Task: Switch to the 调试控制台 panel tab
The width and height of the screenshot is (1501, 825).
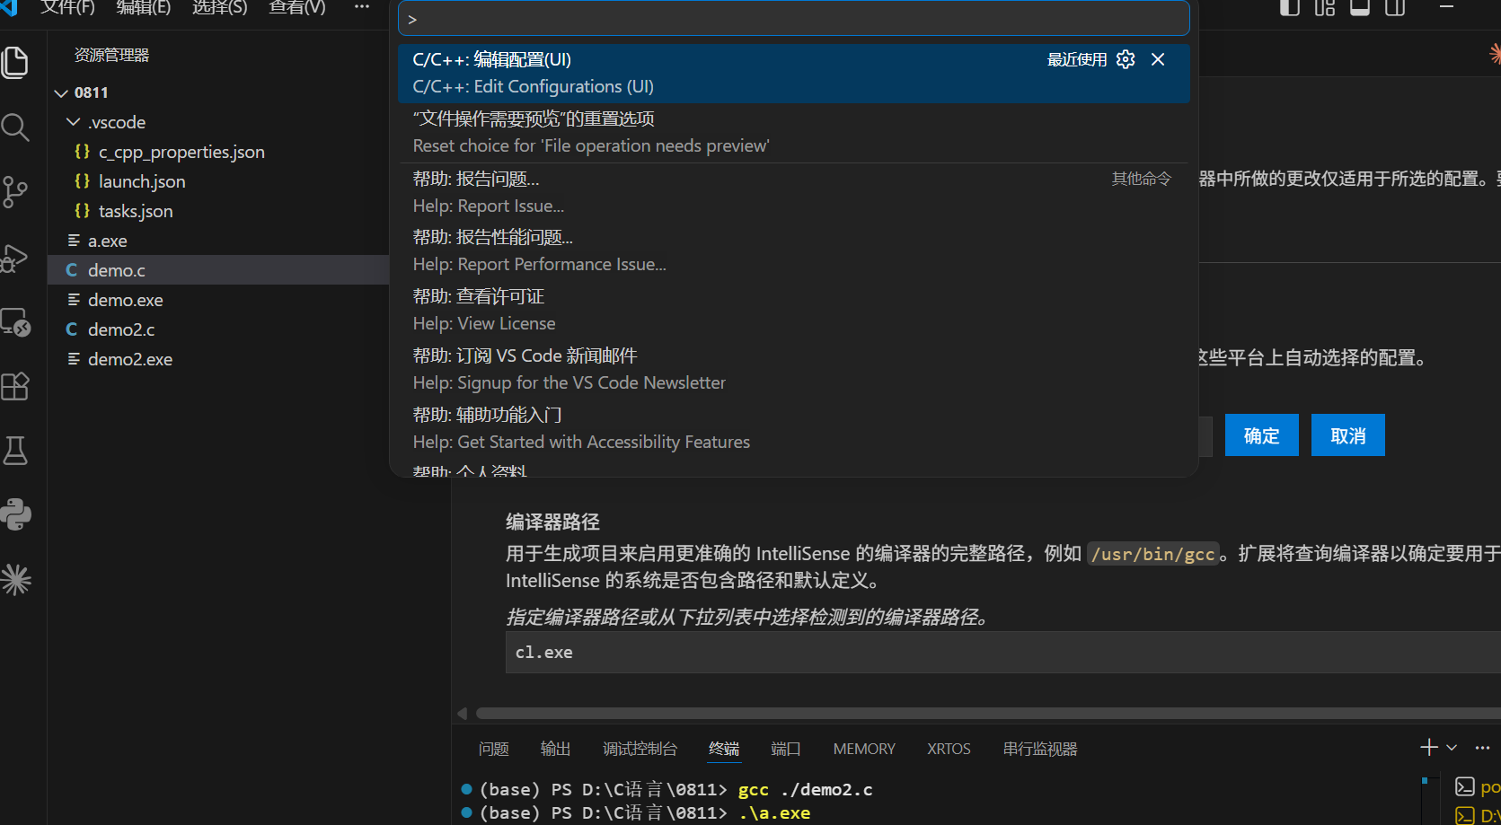Action: click(x=640, y=749)
